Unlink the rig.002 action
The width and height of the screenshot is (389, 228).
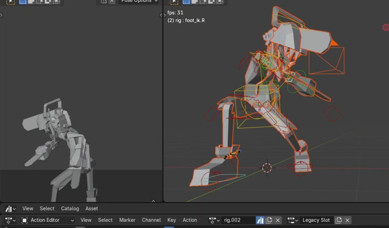point(278,220)
